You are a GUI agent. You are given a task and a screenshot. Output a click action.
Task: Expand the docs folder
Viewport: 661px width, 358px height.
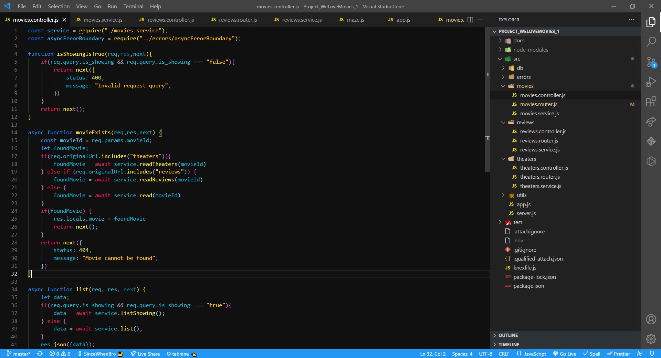[x=519, y=41]
